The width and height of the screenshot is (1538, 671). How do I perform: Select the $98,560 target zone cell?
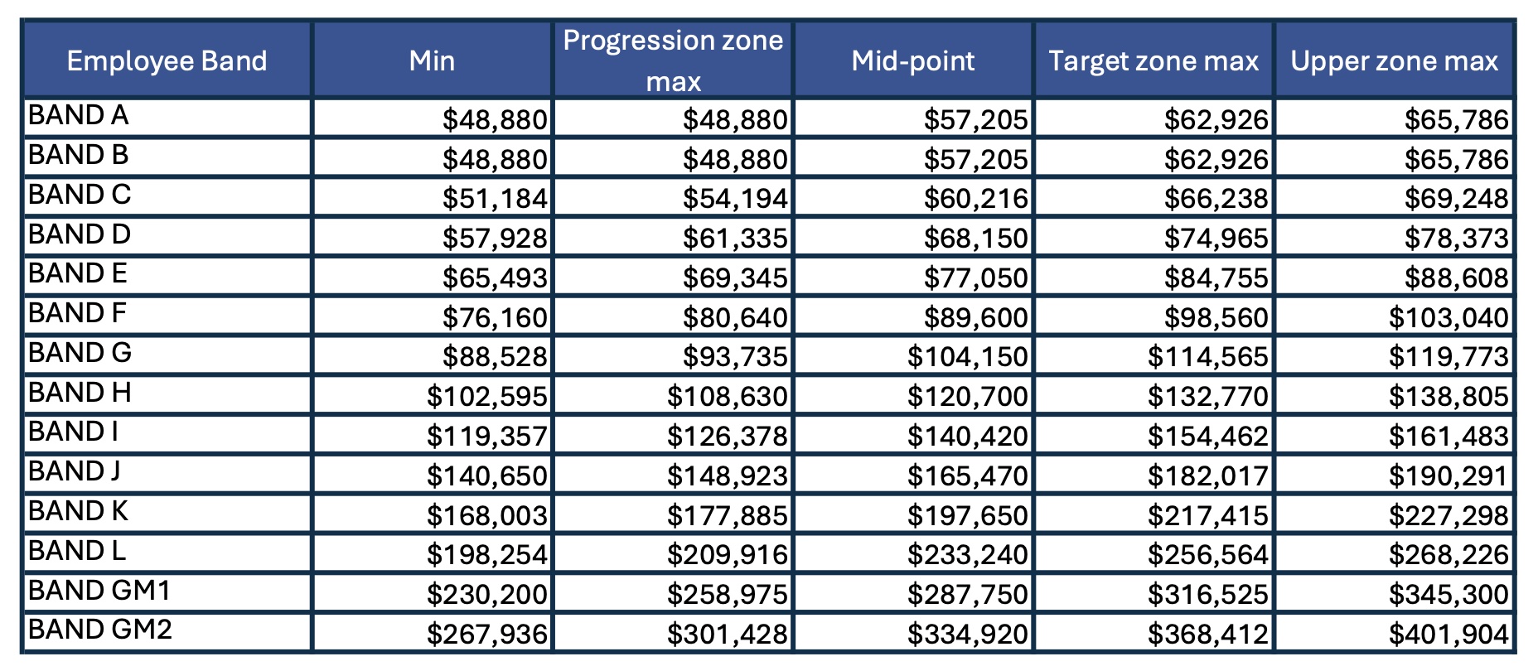tap(1216, 317)
